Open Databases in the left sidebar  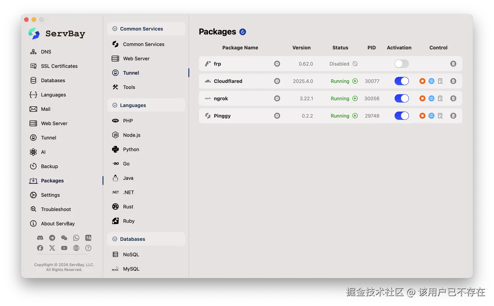[47, 80]
